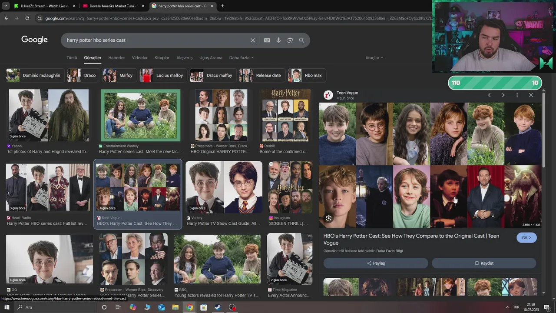The image size is (556, 313).
Task: Share the image with Paylaş button
Action: (x=376, y=263)
